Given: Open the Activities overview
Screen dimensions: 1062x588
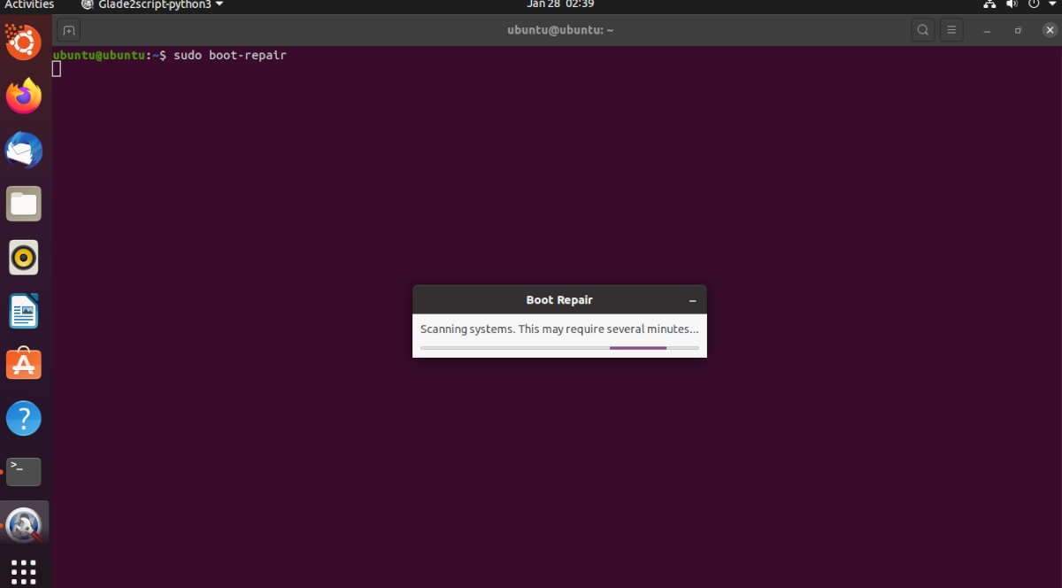Looking at the screenshot, I should point(29,4).
